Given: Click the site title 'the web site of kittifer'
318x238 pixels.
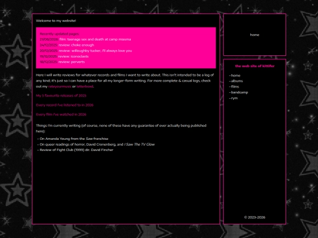Looking at the screenshot, I should pyautogui.click(x=255, y=66).
